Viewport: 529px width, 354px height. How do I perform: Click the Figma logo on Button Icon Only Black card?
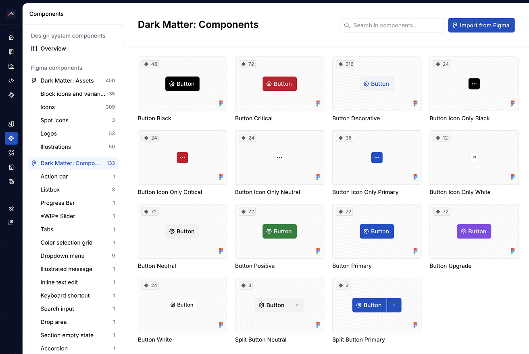pyautogui.click(x=512, y=103)
